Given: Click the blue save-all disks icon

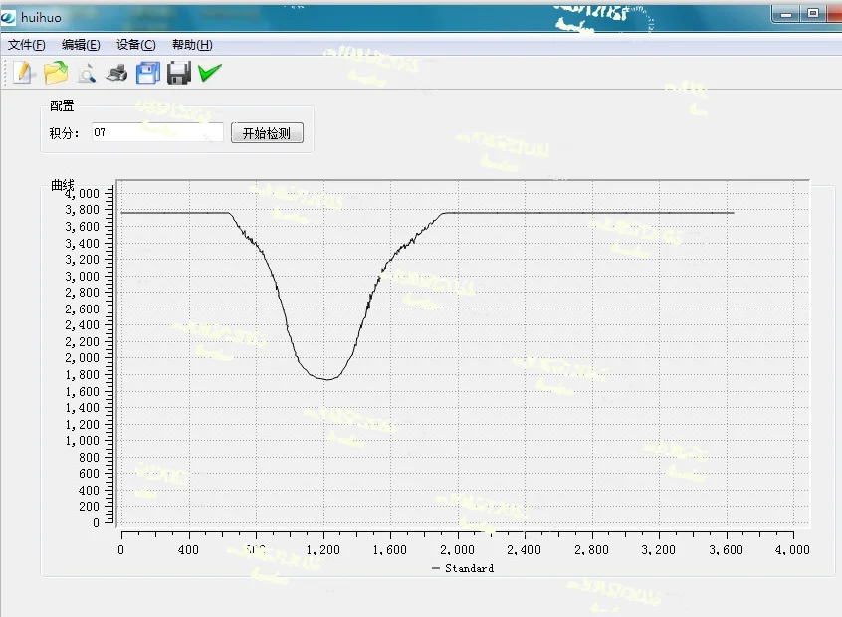Looking at the screenshot, I should pos(148,73).
